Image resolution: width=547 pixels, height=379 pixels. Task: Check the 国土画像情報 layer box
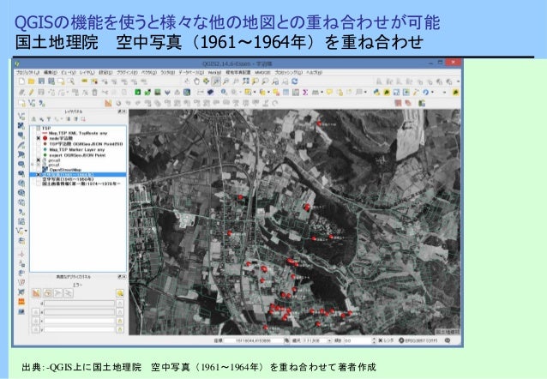[39, 183]
